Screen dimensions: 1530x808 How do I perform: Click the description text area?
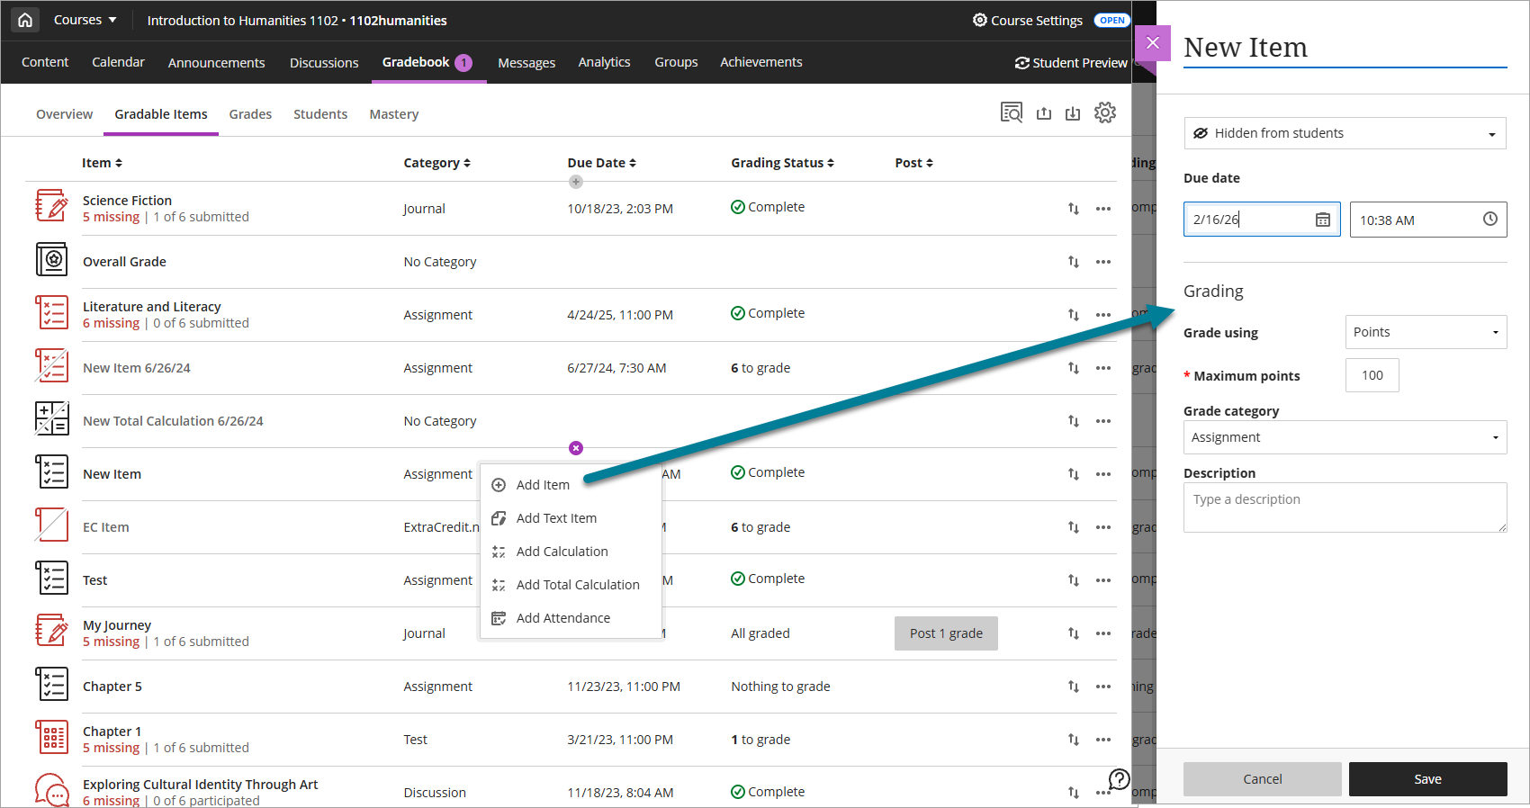[x=1345, y=507]
